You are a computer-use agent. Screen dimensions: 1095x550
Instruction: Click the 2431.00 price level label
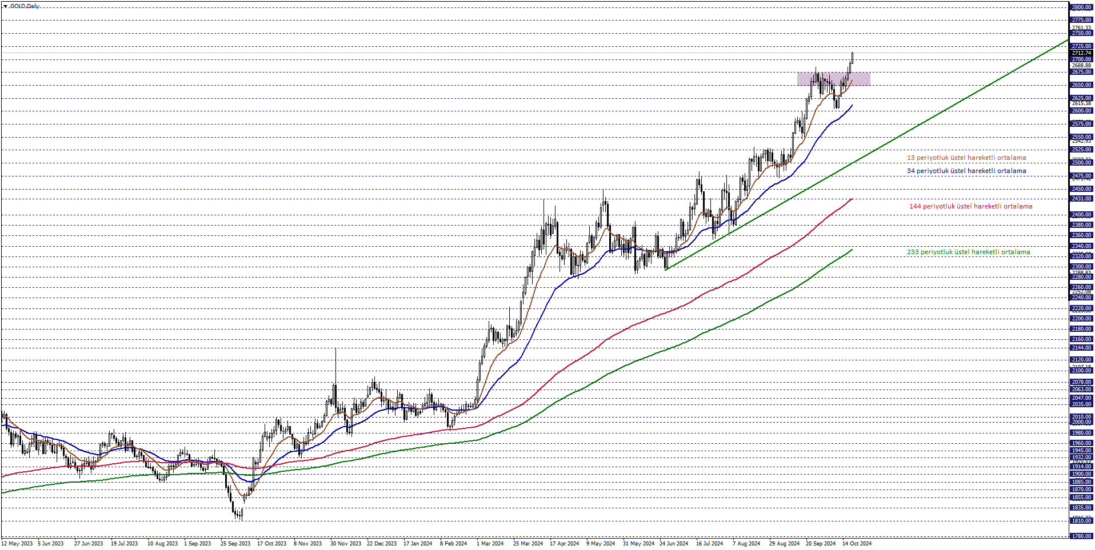(x=1081, y=199)
